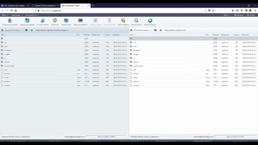Open Локальный сервер from the main toolbar
The width and height of the screenshot is (258, 145).
[10, 22]
